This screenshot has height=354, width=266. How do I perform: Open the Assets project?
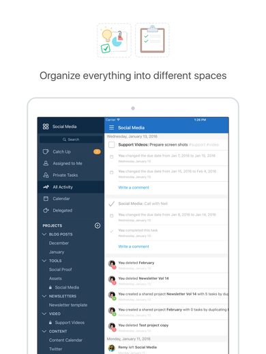(x=55, y=278)
